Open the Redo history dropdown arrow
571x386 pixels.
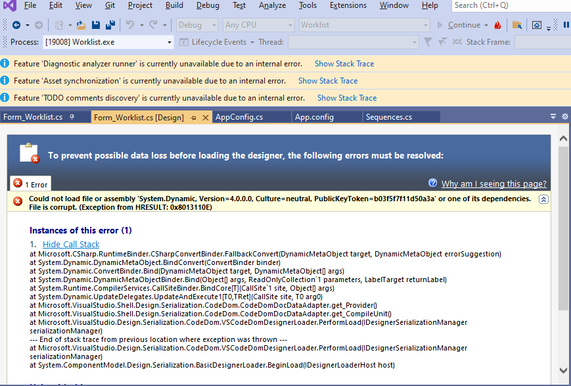pos(165,25)
